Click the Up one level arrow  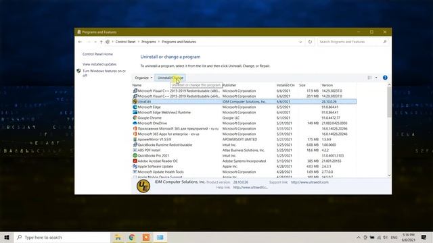coord(101,42)
